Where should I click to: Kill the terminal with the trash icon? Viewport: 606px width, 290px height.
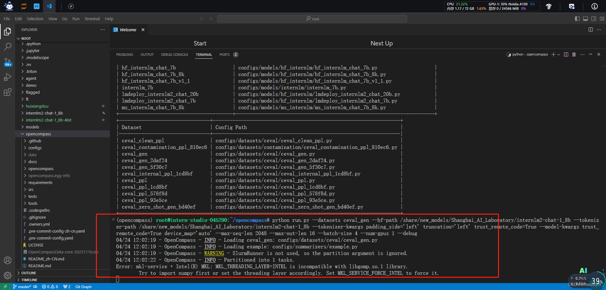574,55
